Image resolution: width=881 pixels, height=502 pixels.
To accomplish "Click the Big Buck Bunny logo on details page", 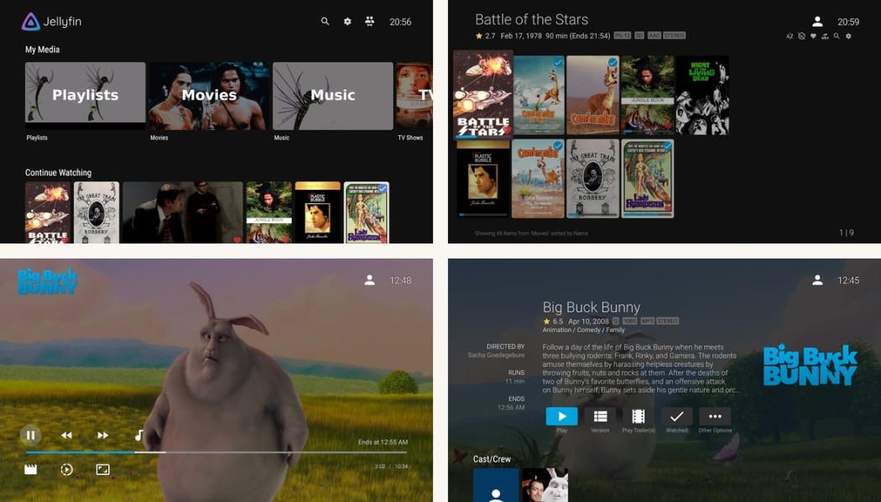I will click(810, 365).
